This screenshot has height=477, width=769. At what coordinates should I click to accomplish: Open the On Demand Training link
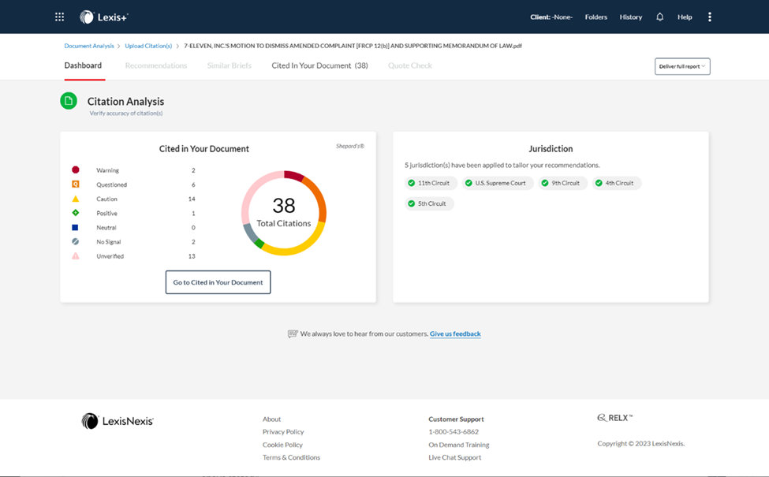[459, 445]
